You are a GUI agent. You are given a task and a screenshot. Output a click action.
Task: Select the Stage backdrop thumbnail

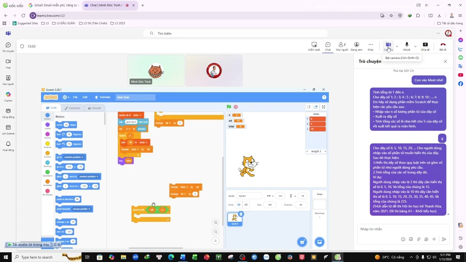click(319, 204)
